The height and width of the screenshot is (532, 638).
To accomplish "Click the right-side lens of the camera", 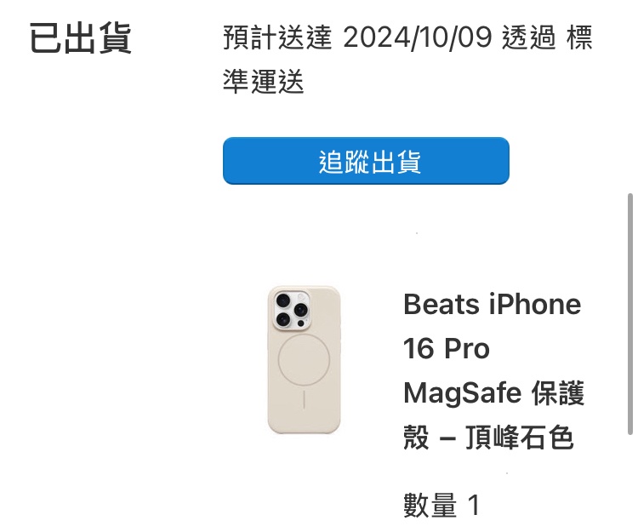I will 300,310.
